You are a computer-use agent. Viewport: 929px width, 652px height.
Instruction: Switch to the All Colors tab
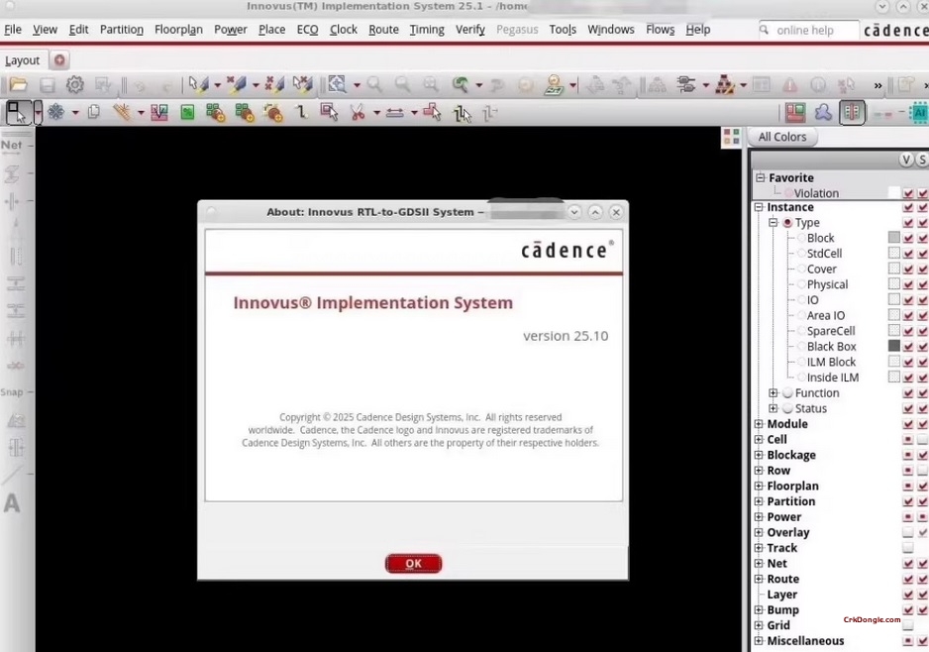pos(782,137)
